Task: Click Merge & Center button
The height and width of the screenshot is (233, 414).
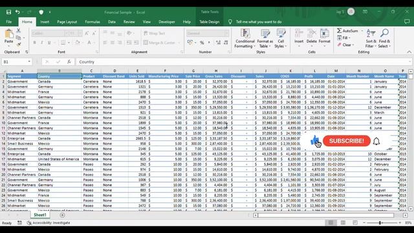Action: 159,43
